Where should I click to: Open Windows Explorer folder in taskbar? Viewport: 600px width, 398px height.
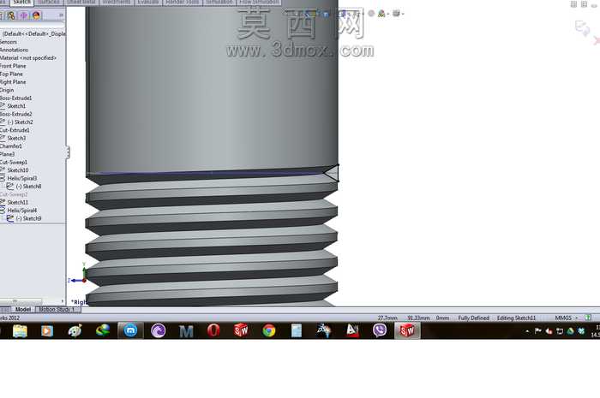(x=20, y=330)
